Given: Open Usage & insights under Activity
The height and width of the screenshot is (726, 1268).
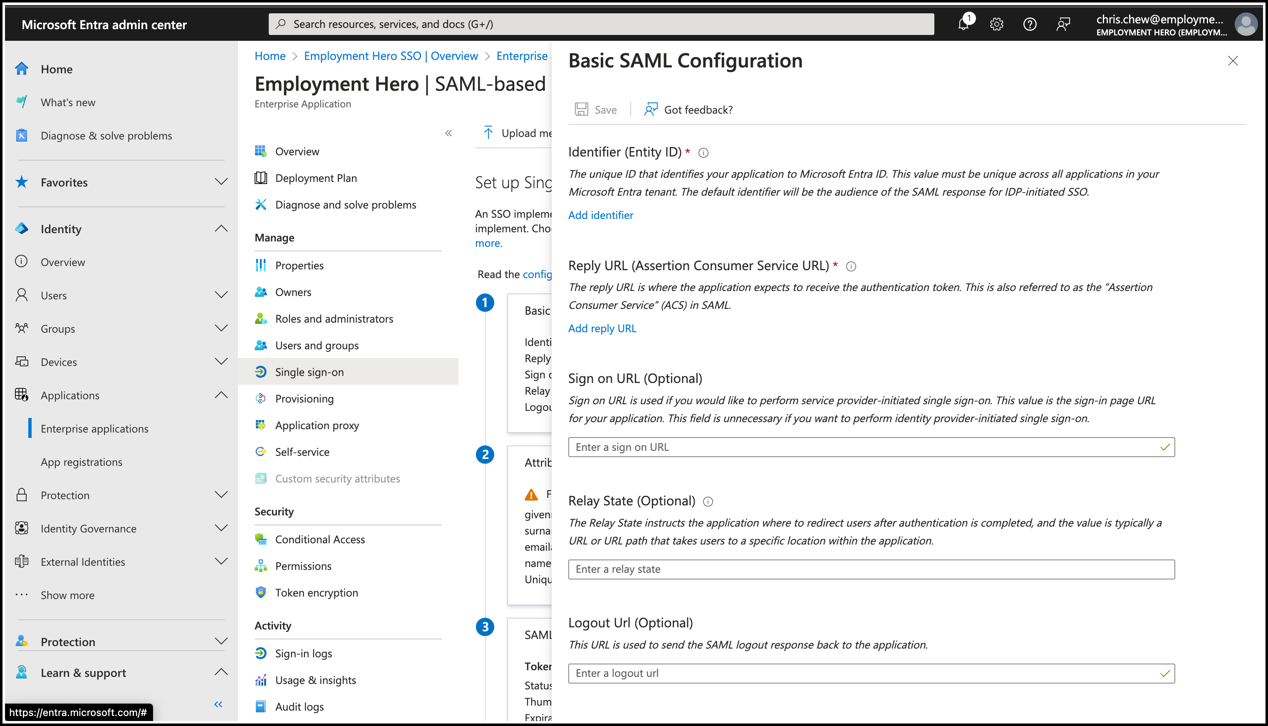Looking at the screenshot, I should [315, 680].
